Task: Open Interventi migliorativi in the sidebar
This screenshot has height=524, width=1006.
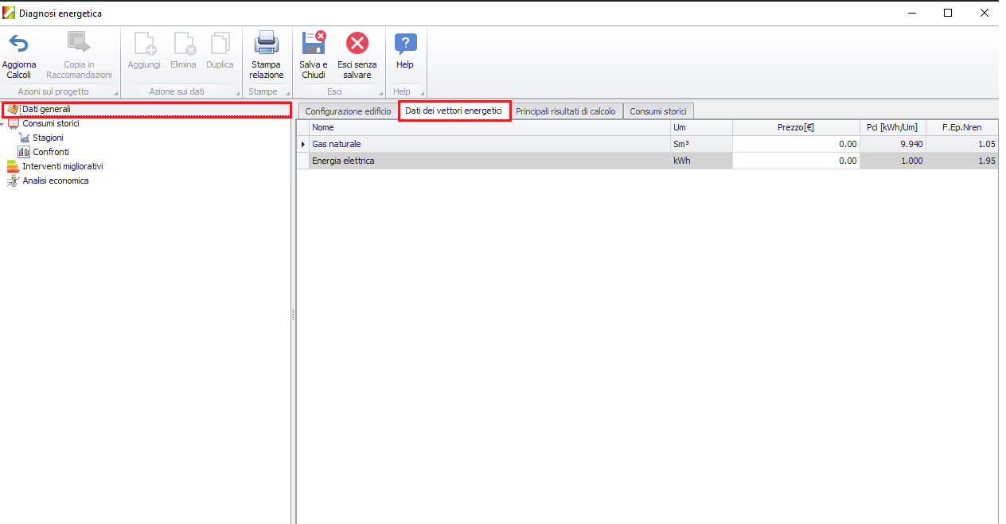Action: click(62, 166)
